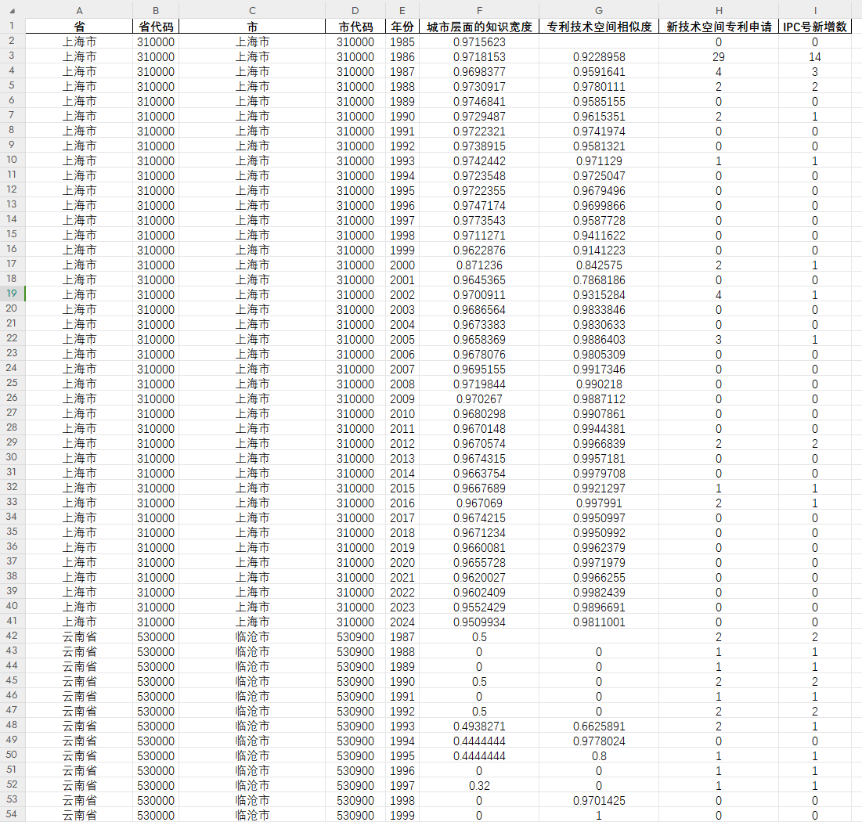Image resolution: width=862 pixels, height=822 pixels.
Task: Select the cell with value 0.871236
Action: point(479,265)
